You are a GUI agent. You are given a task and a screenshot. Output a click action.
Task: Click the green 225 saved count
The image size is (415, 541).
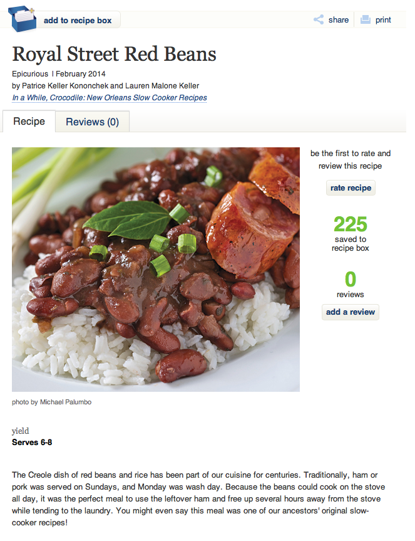[351, 223]
